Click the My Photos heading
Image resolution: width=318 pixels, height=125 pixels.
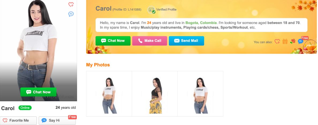pyautogui.click(x=98, y=65)
